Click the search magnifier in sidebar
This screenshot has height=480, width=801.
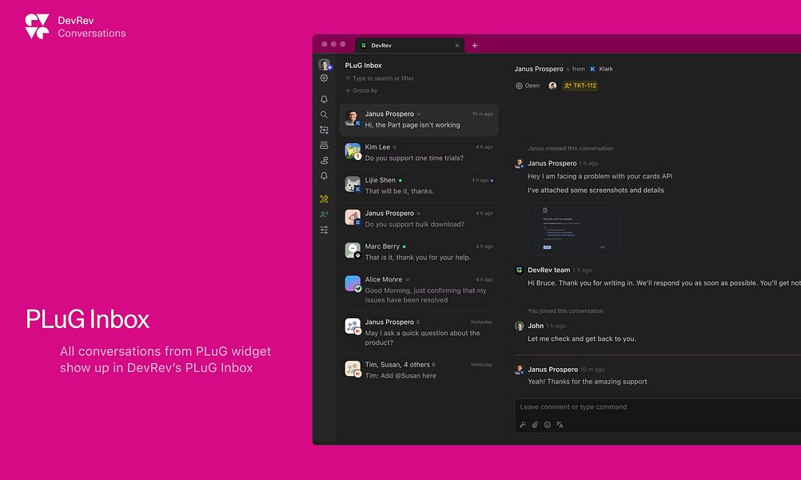click(324, 114)
